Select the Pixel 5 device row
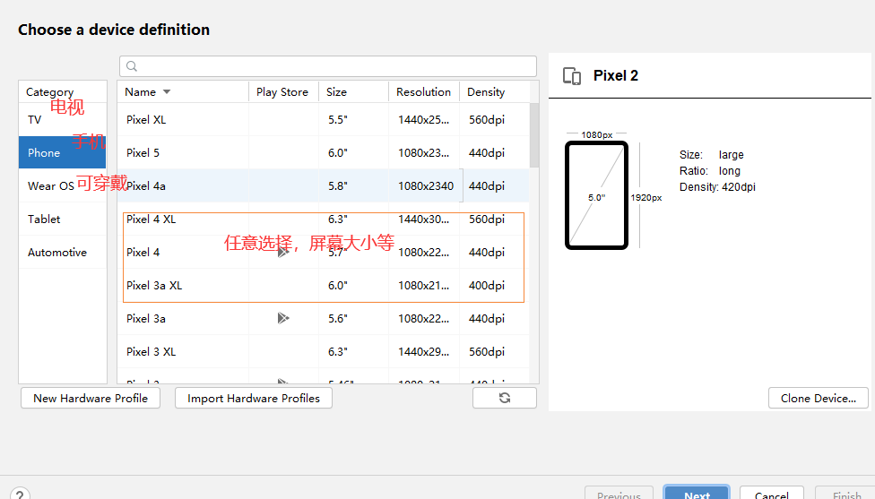 tap(323, 153)
